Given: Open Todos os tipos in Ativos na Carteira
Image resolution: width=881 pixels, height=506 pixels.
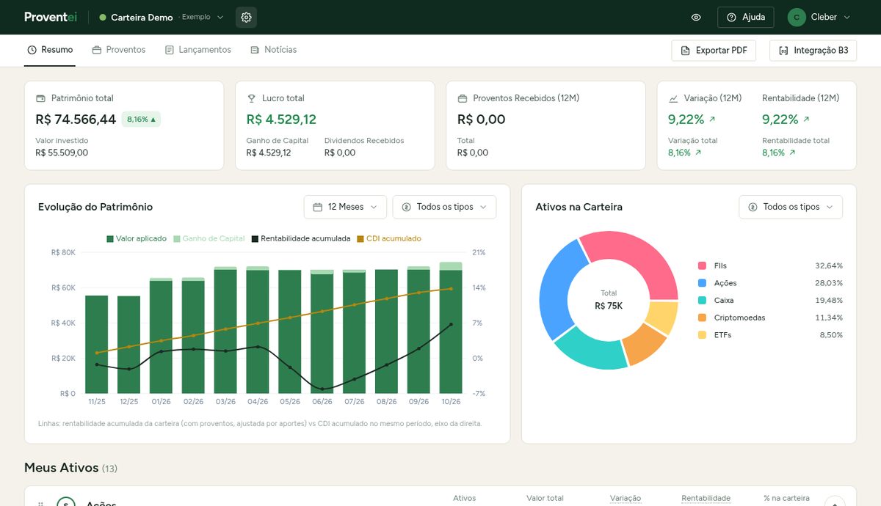Looking at the screenshot, I should pyautogui.click(x=791, y=207).
